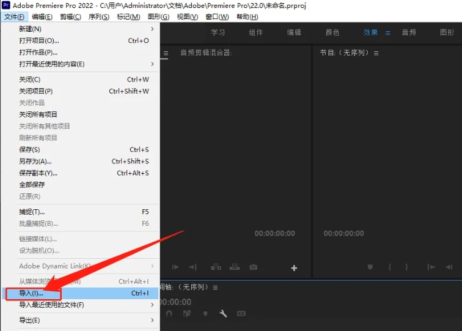Toggle the timeline Snap magnet icon

tap(169, 314)
